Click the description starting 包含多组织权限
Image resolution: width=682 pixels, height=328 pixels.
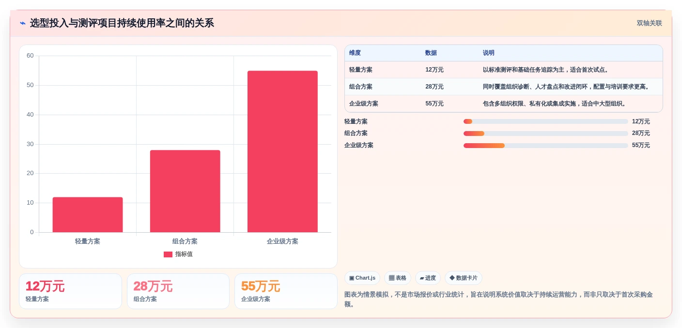click(x=555, y=104)
